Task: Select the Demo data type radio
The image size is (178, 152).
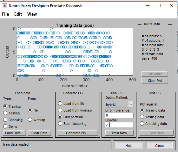Action: pyautogui.click(x=5, y=126)
